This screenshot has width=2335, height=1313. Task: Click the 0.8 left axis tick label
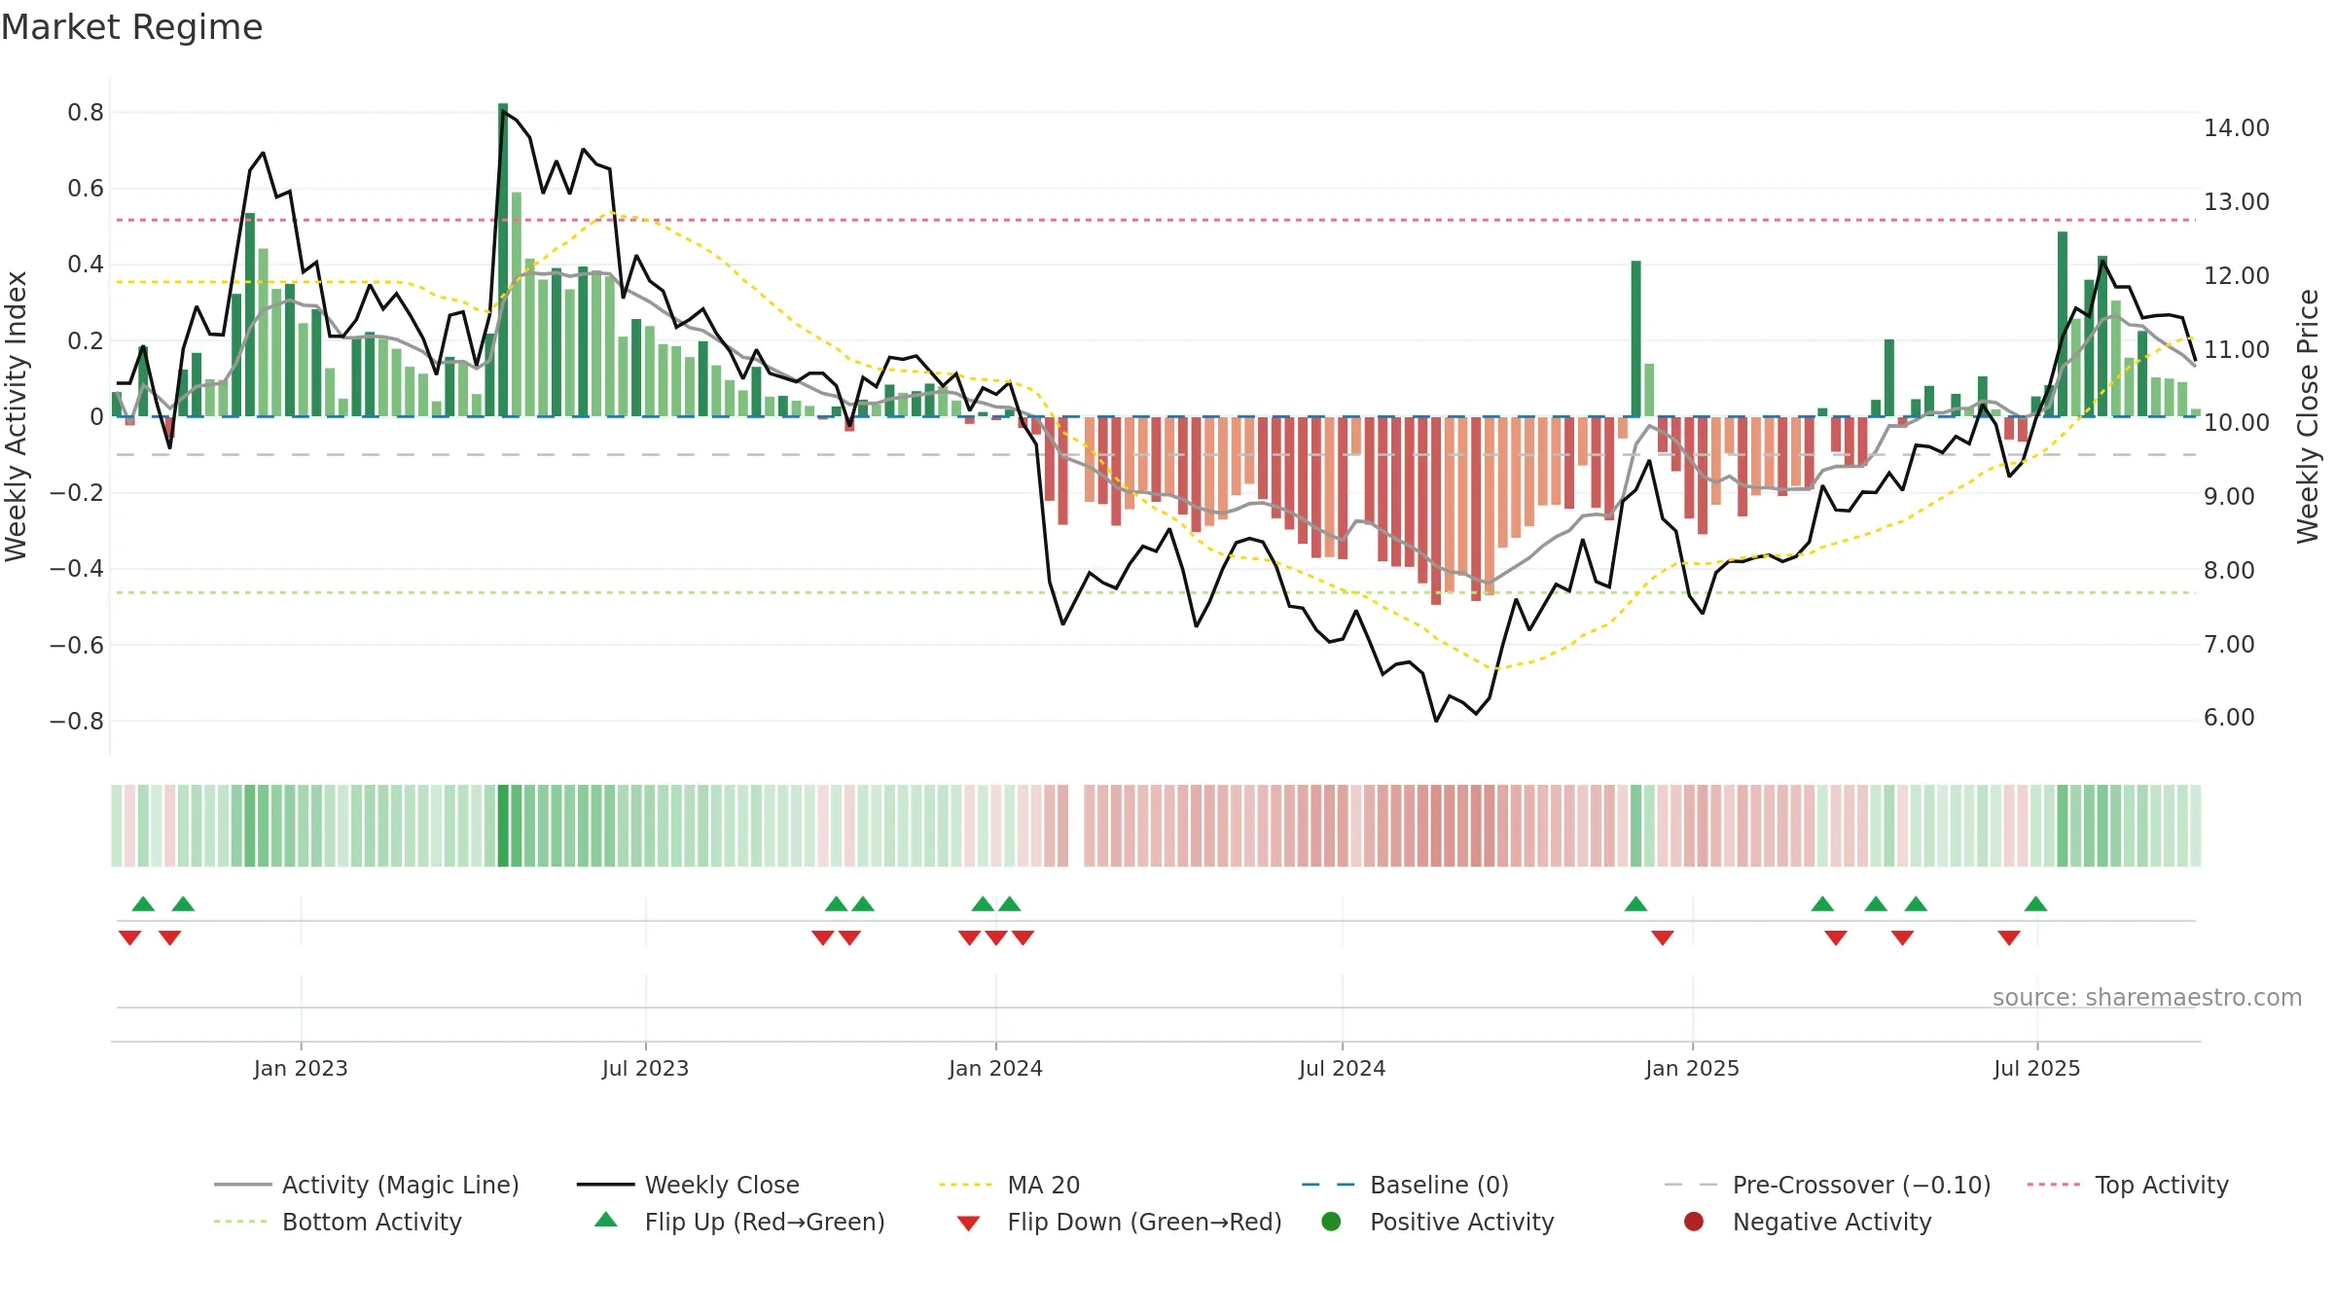[x=86, y=113]
